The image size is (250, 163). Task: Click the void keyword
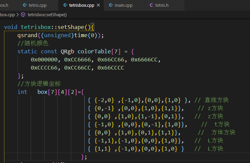(x=10, y=27)
